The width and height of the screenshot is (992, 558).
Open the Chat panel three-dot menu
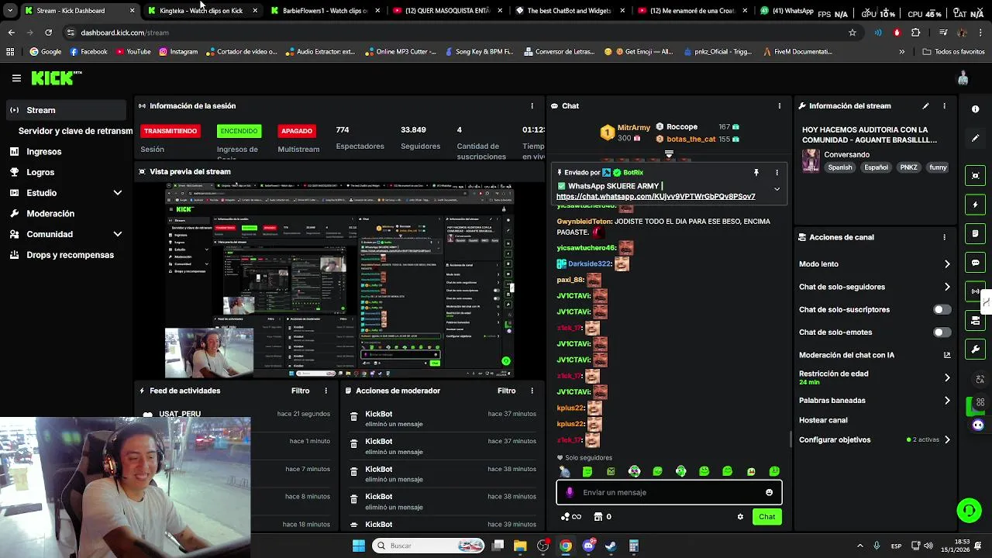[780, 106]
